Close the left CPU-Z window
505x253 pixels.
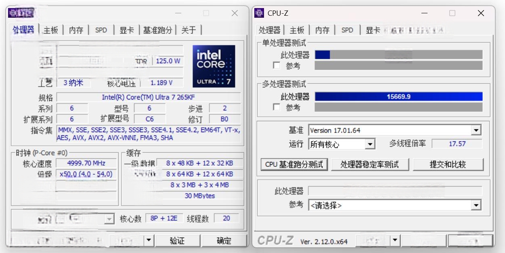coord(235,13)
